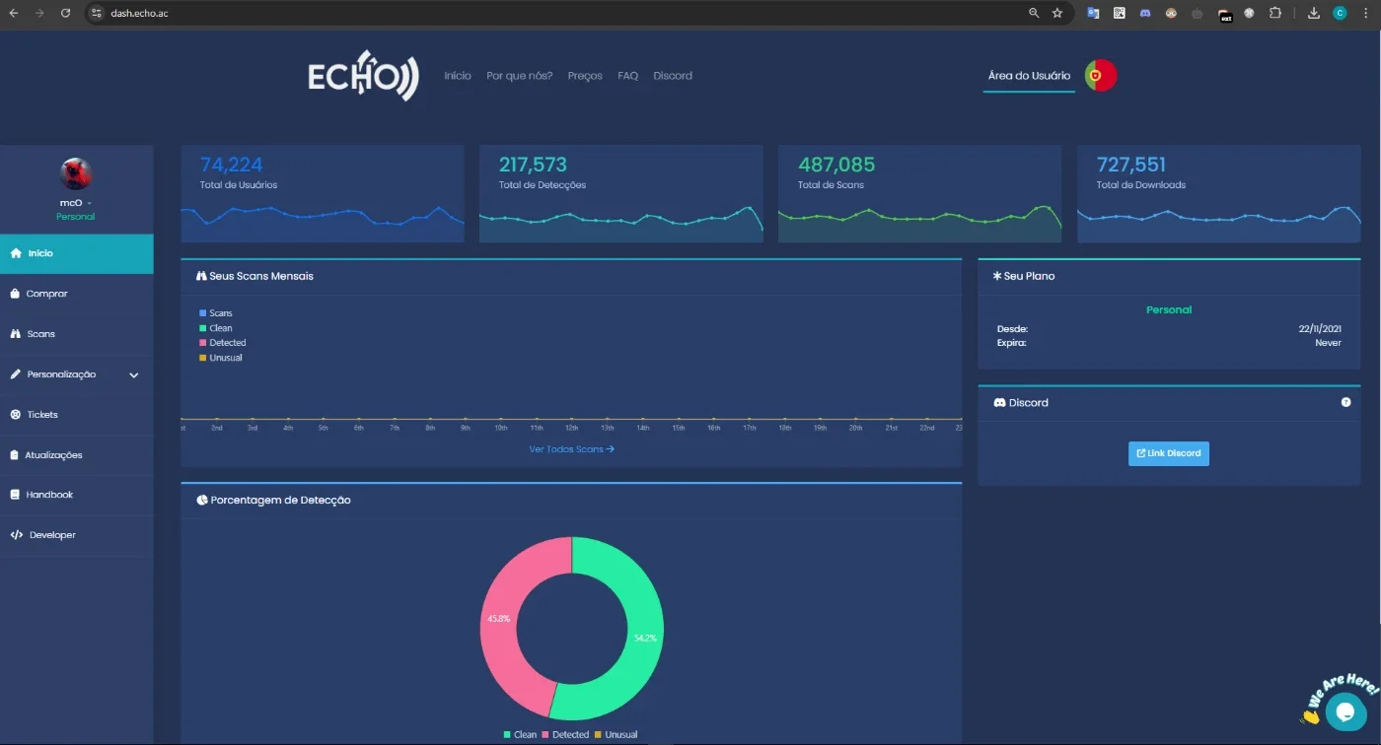Toggle the Detected series in monthly chart legend

coord(223,343)
